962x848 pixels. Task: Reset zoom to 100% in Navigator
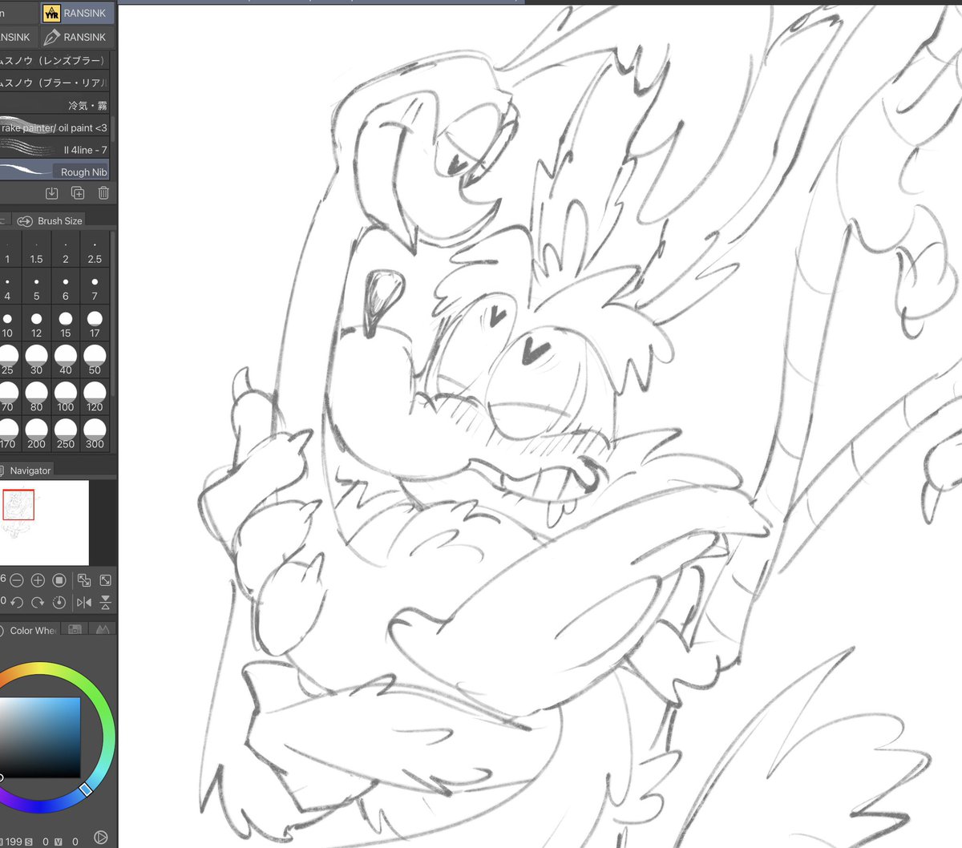(x=59, y=580)
